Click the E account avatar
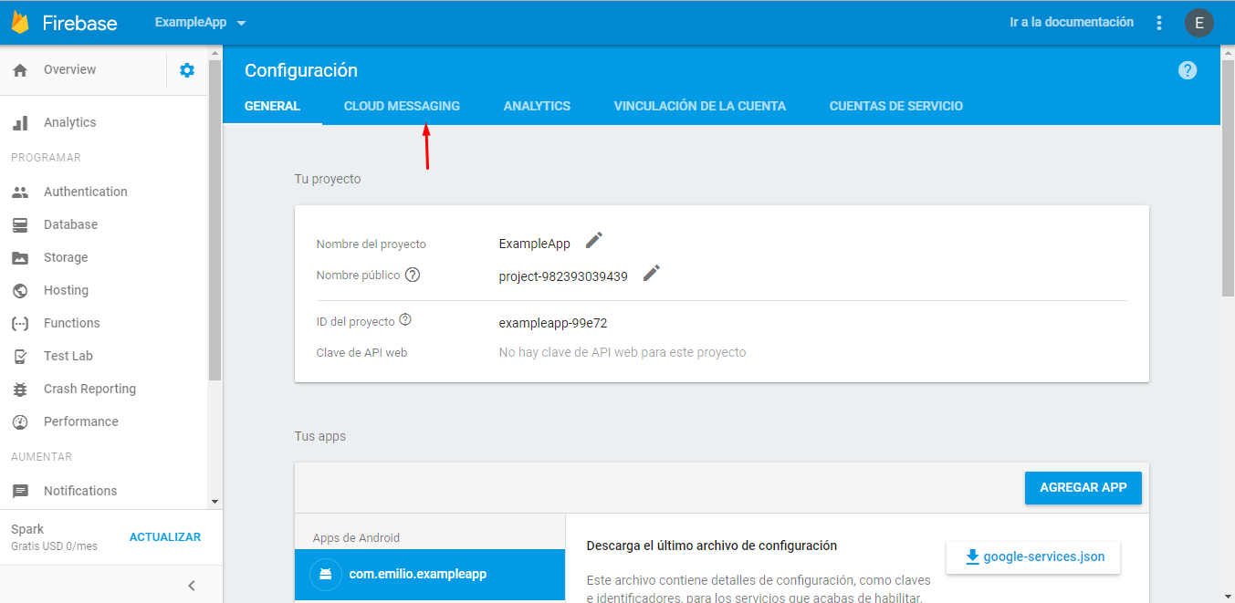 click(x=1199, y=23)
